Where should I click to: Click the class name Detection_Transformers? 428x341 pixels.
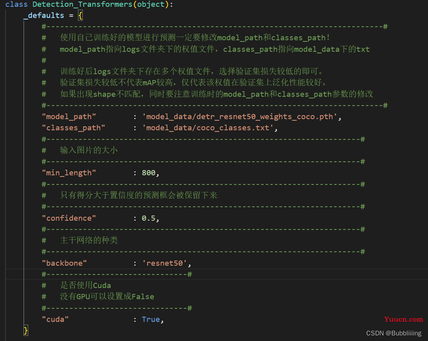(82, 4)
